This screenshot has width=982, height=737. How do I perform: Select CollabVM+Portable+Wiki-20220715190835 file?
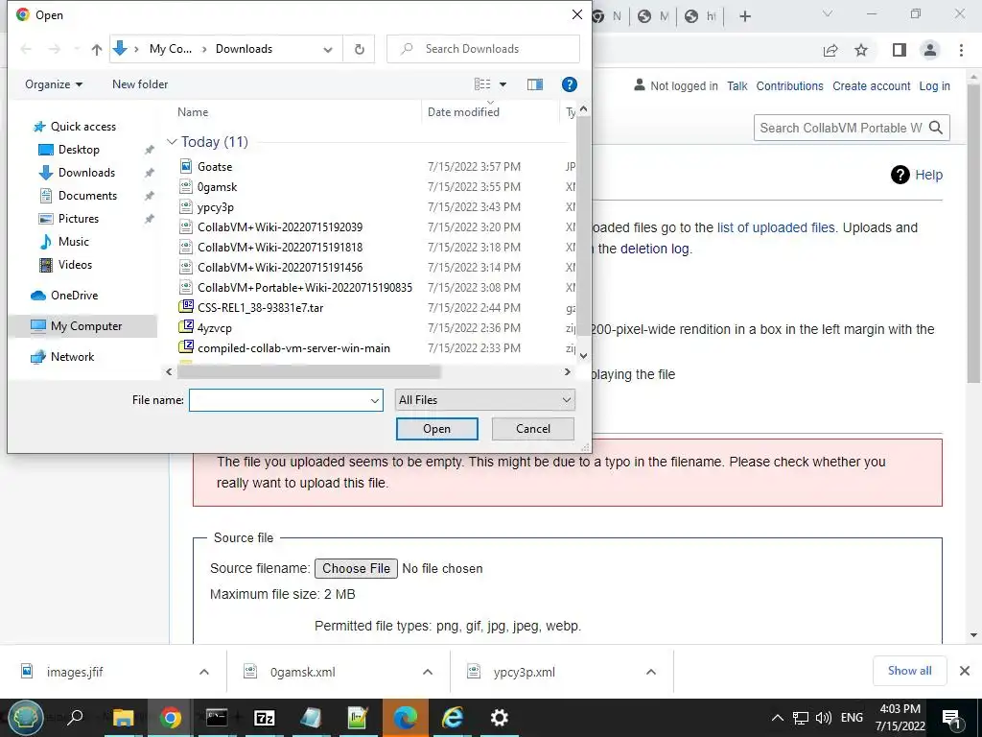(305, 288)
